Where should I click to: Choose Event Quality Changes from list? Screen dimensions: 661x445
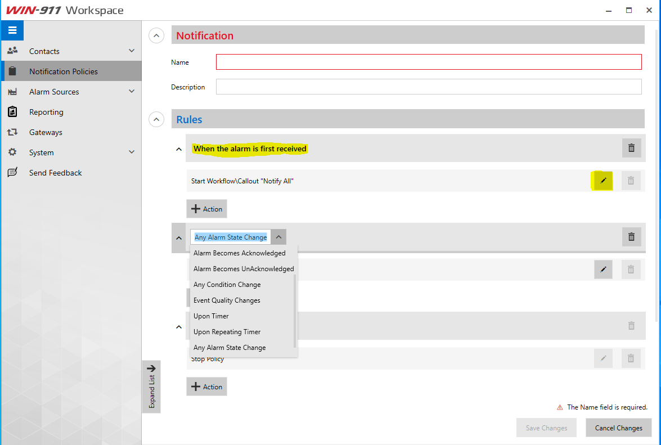242,300
